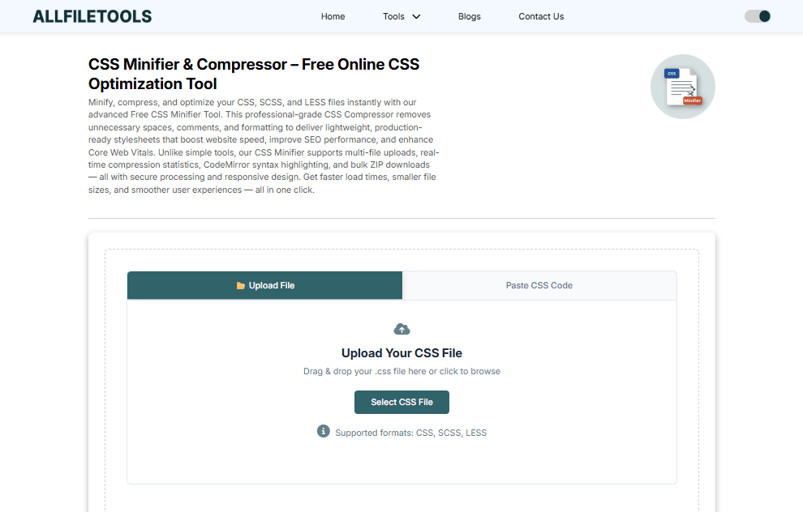
Task: Click the ALLFILETOOLS logo
Action: pos(92,16)
